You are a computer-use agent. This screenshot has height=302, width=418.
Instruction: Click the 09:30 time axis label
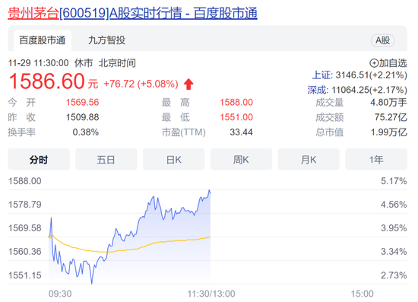tap(60, 294)
